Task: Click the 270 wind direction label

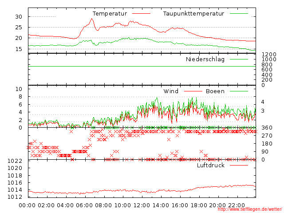Action: pos(267,136)
